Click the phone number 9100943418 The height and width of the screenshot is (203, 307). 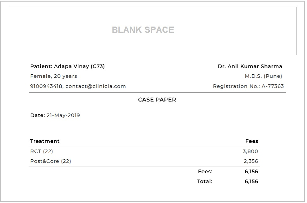coord(46,86)
